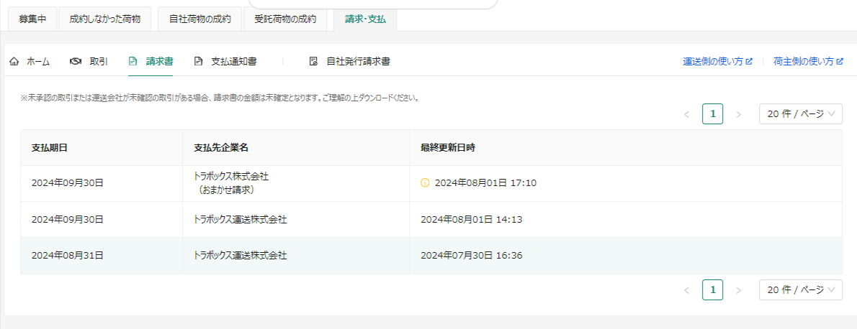Click the top previous page arrow

point(686,114)
